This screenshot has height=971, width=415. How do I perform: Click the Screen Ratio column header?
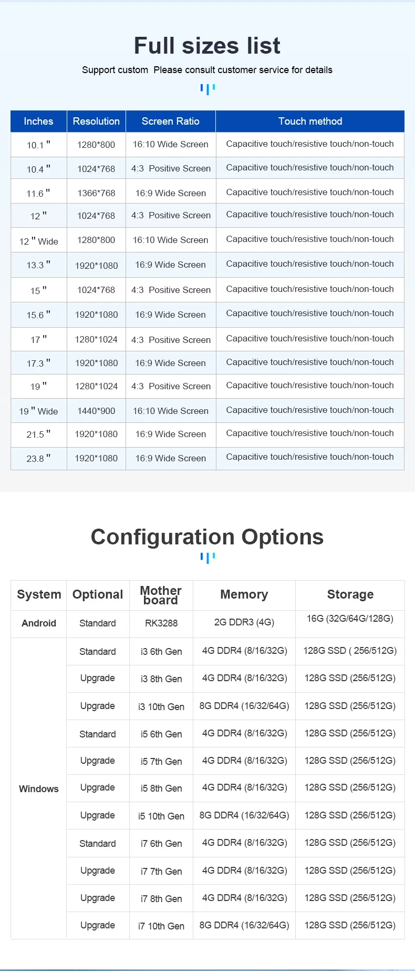pos(171,122)
